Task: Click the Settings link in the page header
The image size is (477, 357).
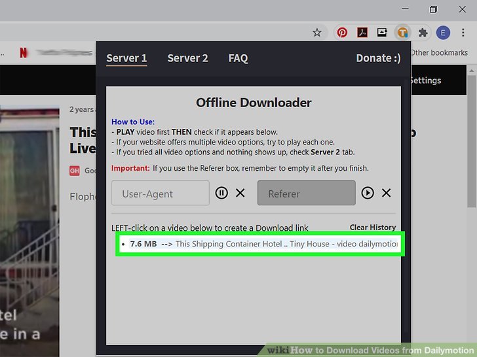Action: click(x=426, y=80)
